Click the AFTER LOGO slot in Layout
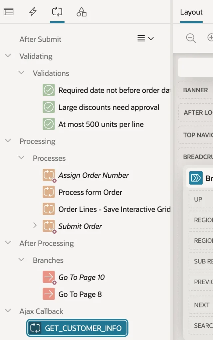Image resolution: width=213 pixels, height=340 pixels. (196, 112)
